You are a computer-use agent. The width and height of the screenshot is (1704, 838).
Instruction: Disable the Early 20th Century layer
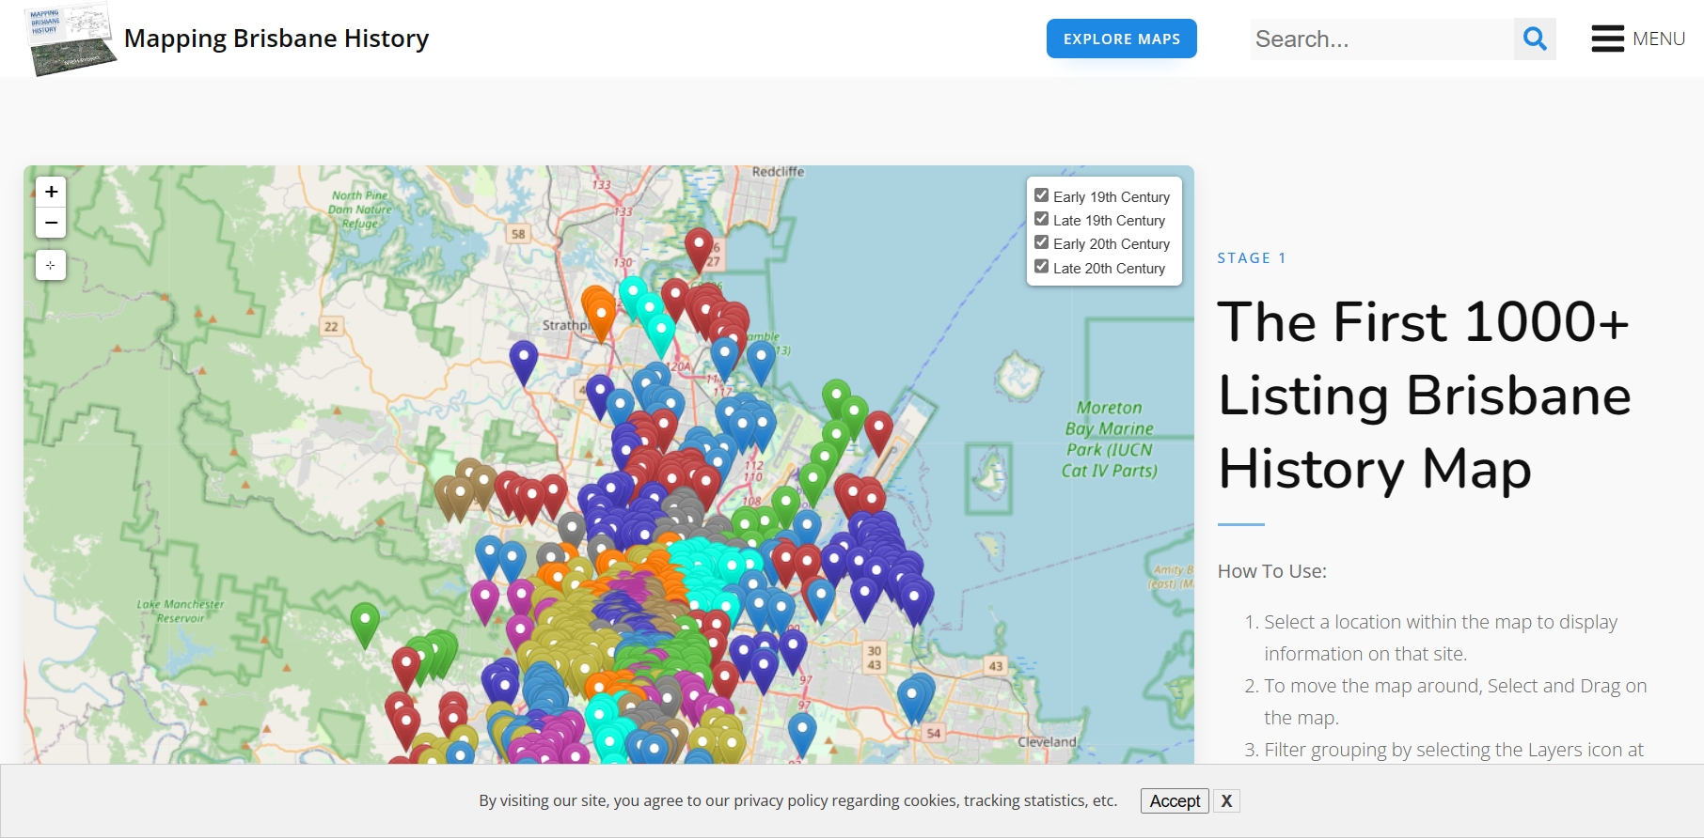click(1041, 242)
